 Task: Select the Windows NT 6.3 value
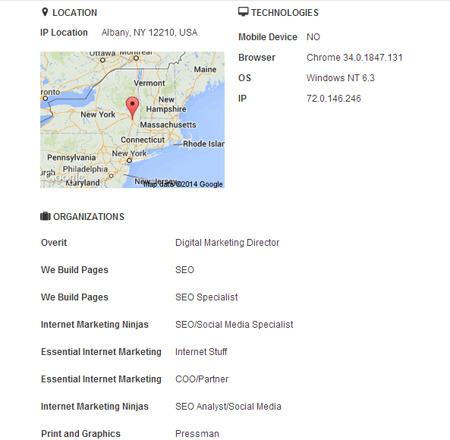point(341,78)
